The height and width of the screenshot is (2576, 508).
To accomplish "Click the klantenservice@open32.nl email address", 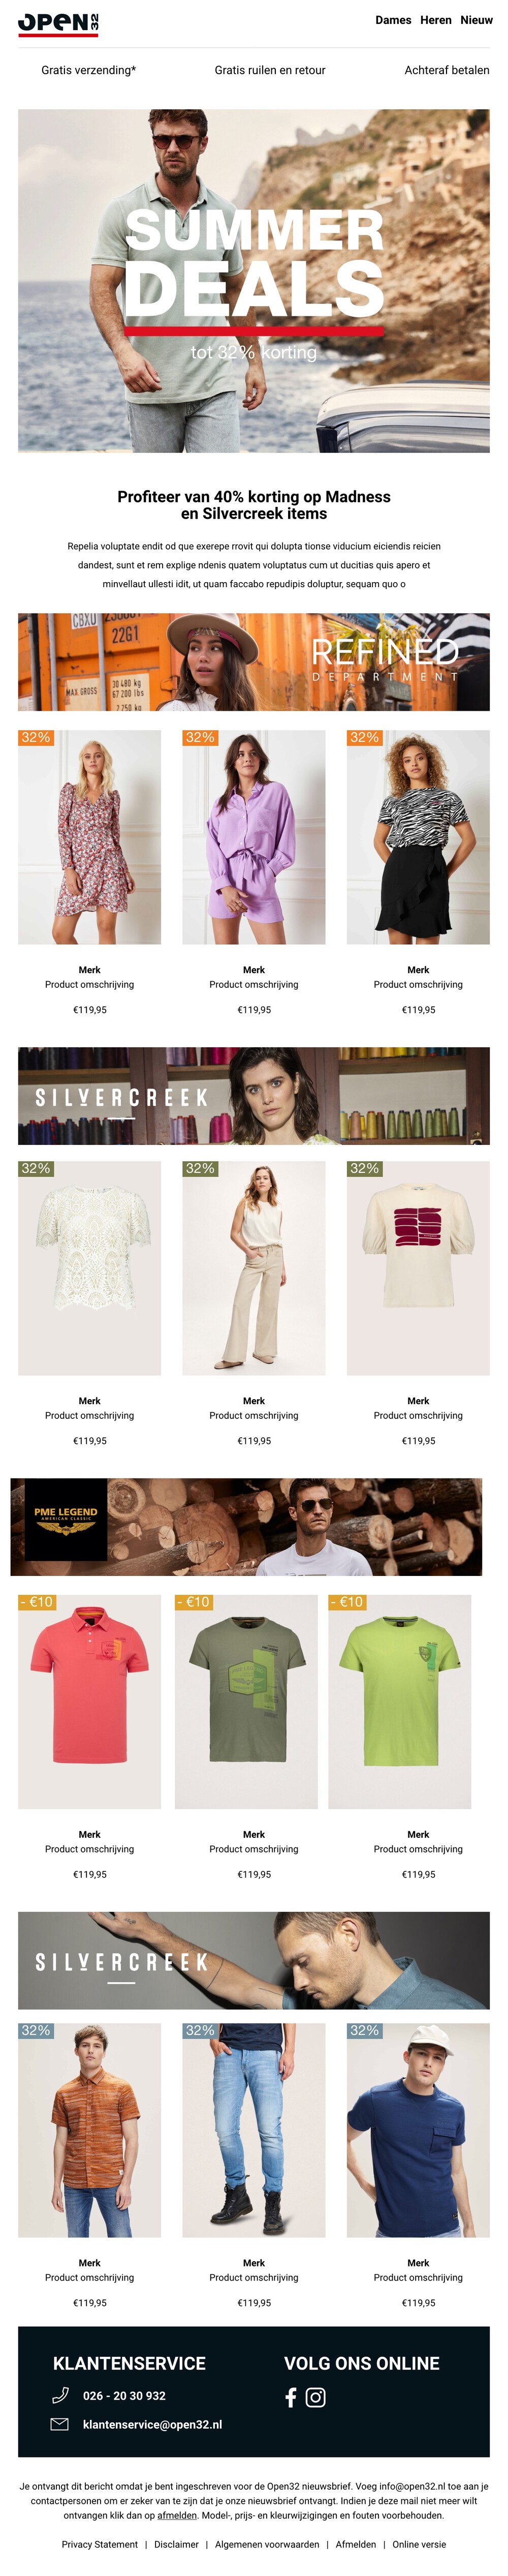I will point(152,2425).
